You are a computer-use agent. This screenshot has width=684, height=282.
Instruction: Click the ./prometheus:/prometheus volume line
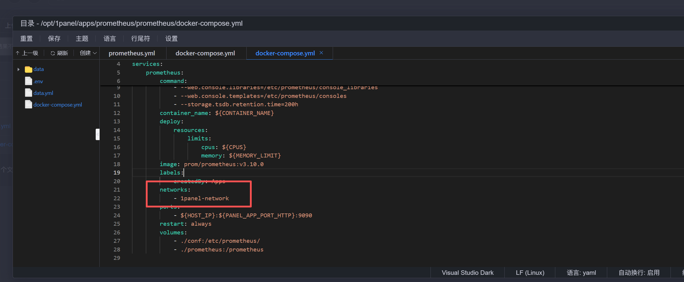coord(222,250)
